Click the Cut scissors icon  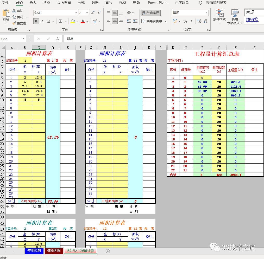14,11
